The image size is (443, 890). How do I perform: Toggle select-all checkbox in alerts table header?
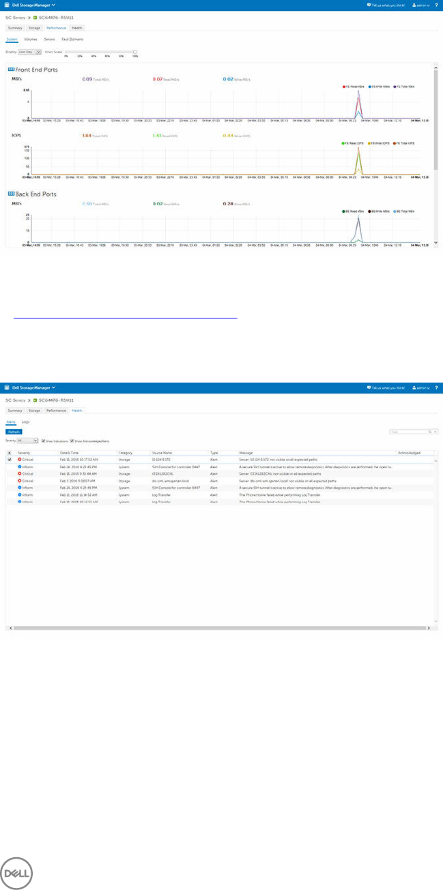(9, 453)
